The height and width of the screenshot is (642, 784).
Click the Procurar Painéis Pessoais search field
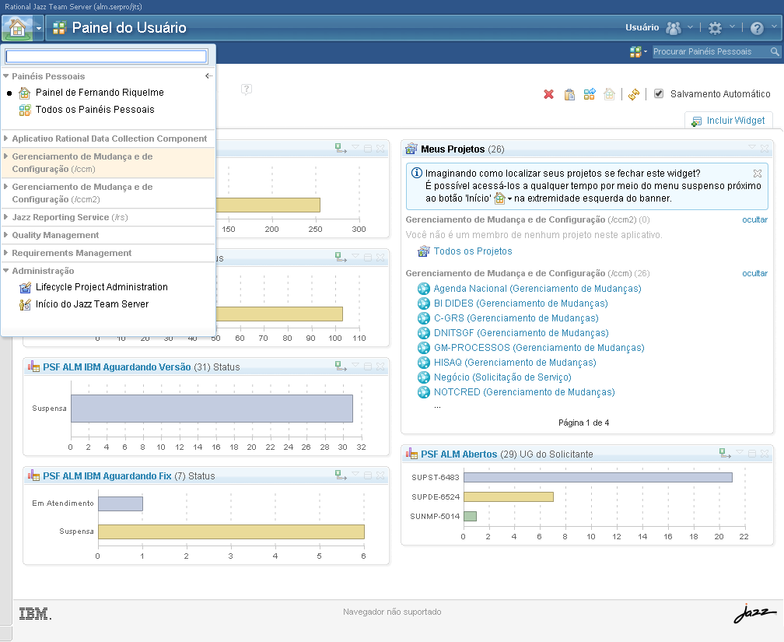tap(710, 51)
